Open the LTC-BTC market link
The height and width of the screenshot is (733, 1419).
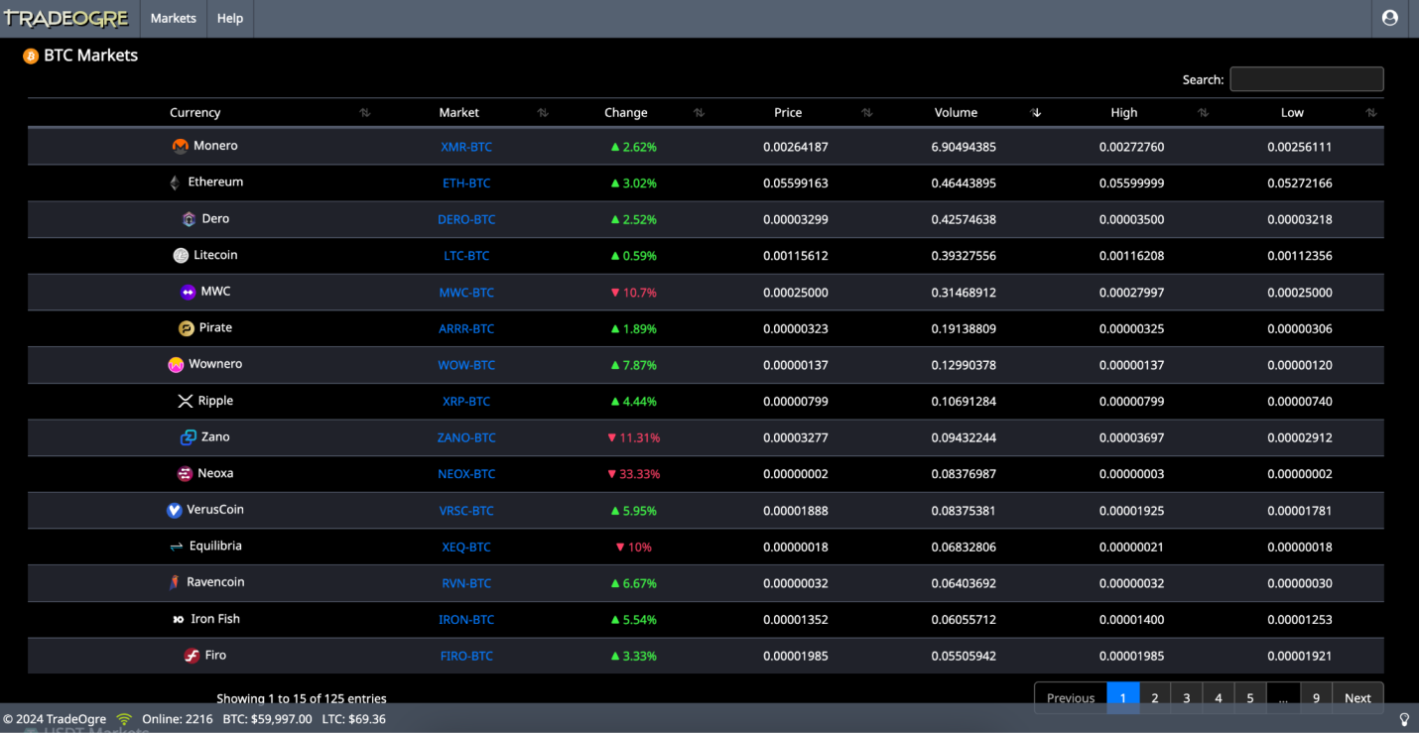pos(466,256)
